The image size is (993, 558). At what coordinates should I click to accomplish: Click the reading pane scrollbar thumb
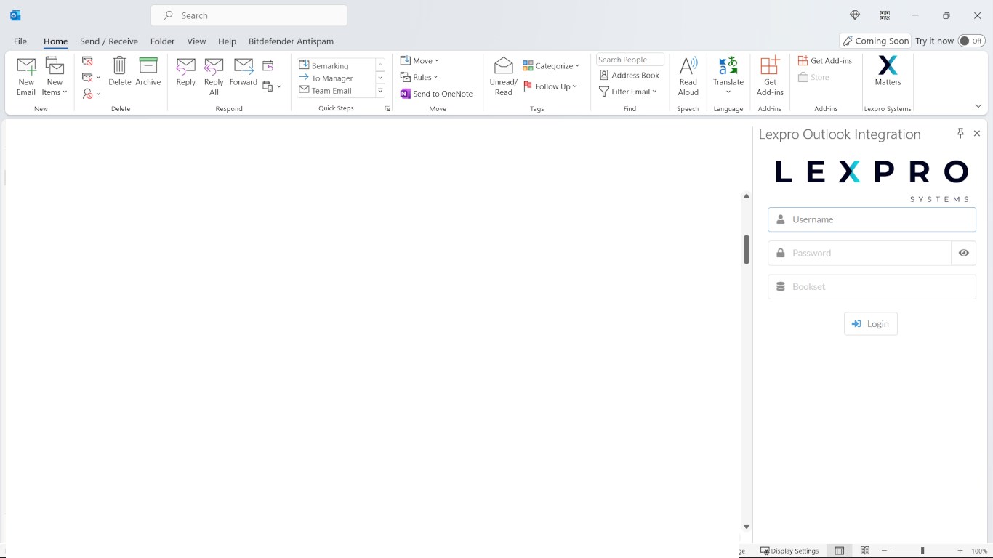coord(747,249)
